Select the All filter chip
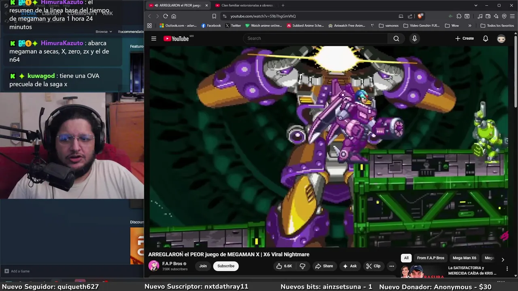Viewport: 518px width, 291px height. point(406,258)
